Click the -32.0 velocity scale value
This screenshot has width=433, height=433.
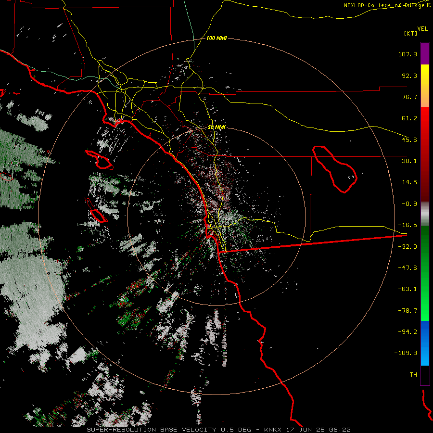pos(408,247)
